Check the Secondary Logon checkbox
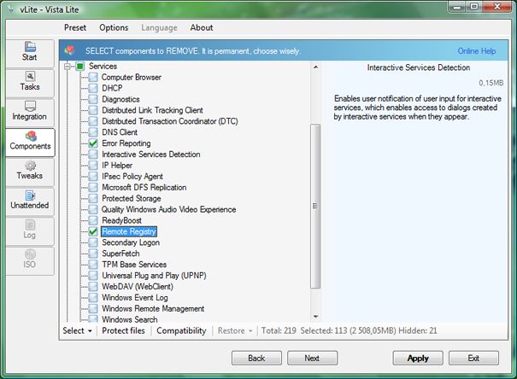 click(x=93, y=242)
